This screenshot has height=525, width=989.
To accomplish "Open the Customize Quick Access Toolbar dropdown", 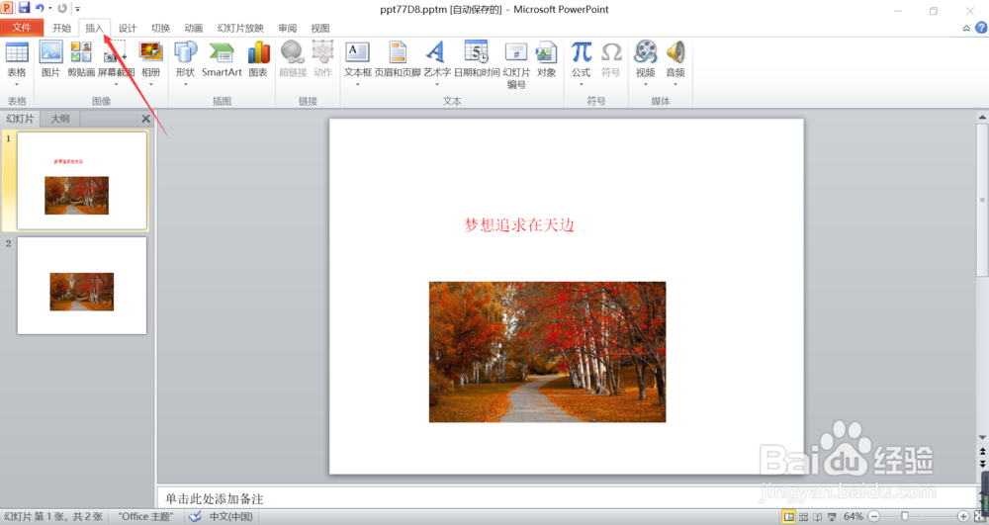I will coord(77,9).
